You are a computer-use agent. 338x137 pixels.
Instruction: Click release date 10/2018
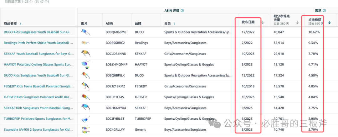pyautogui.click(x=248, y=86)
